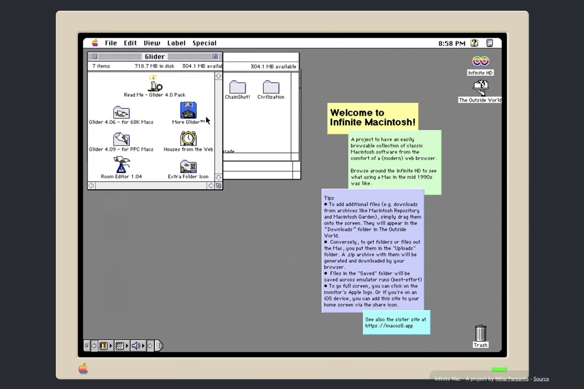Select the ChainShot! folder in the back window
The image size is (584, 389).
pos(237,87)
